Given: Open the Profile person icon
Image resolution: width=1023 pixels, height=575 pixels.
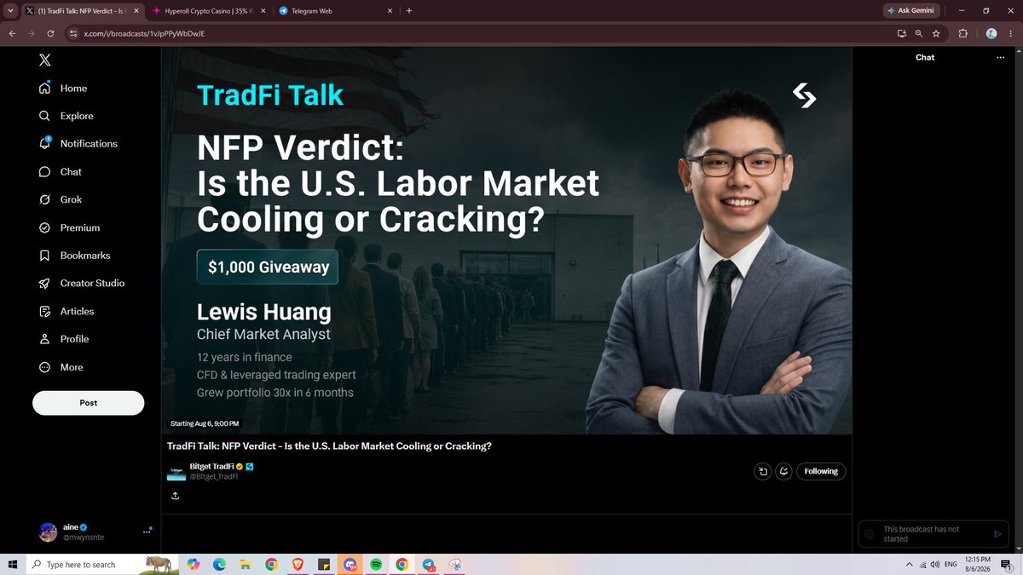Looking at the screenshot, I should pos(44,339).
